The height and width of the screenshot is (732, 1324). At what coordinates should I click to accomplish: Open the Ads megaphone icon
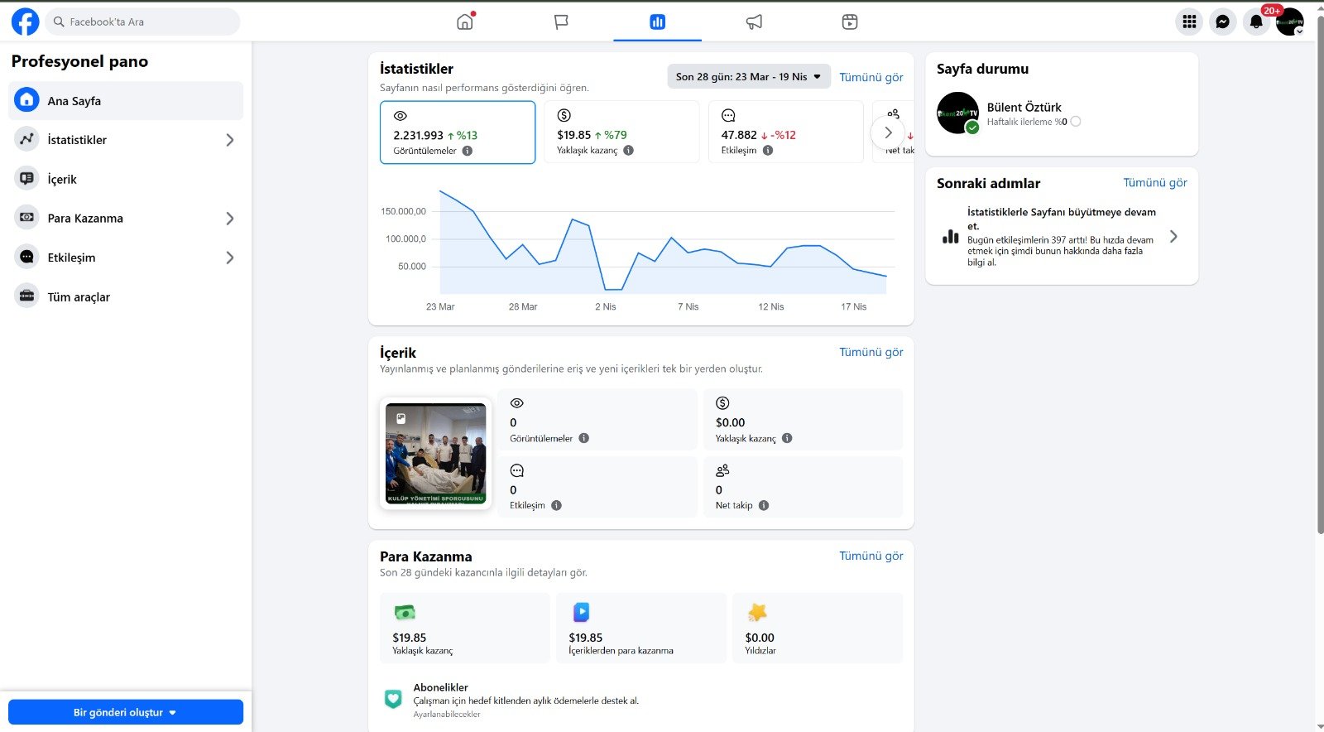pos(754,22)
